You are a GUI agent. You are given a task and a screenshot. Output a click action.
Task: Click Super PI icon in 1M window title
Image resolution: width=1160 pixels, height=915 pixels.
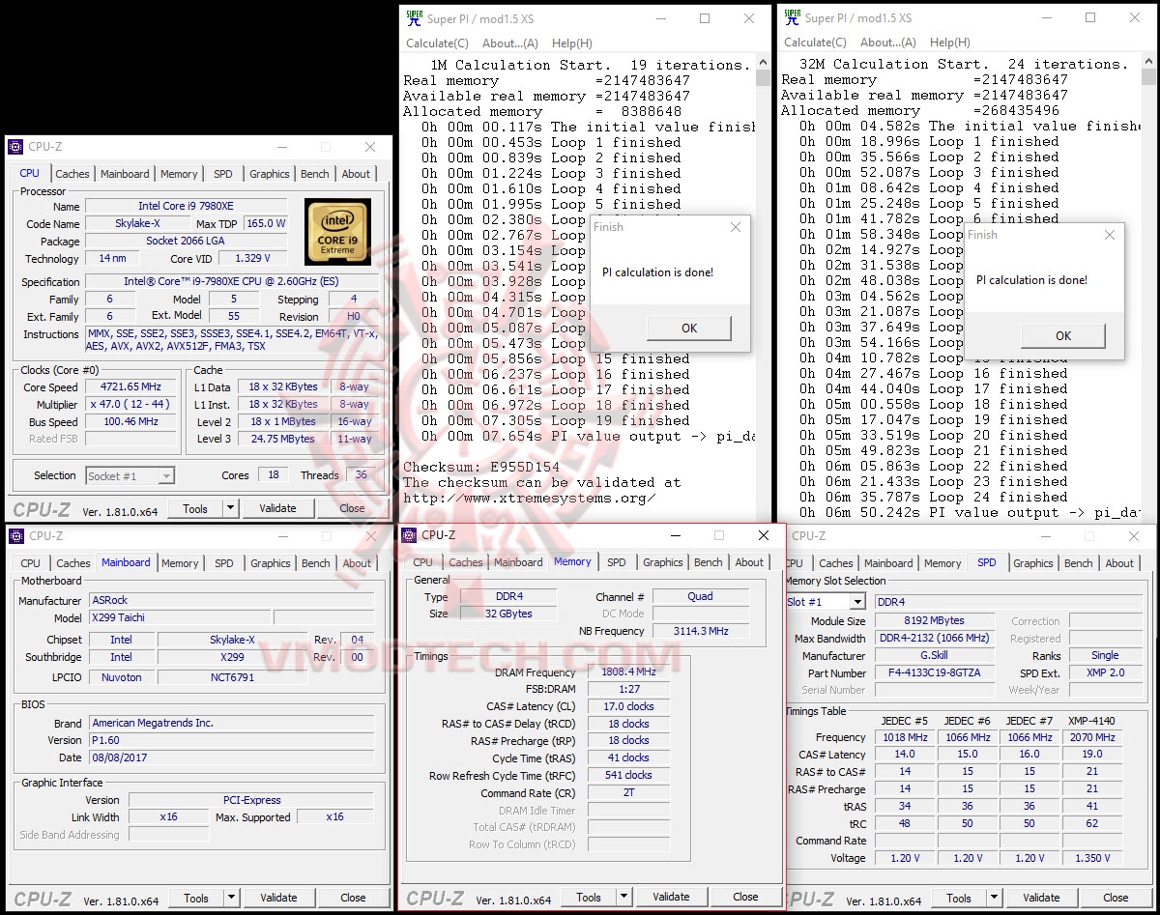point(414,17)
